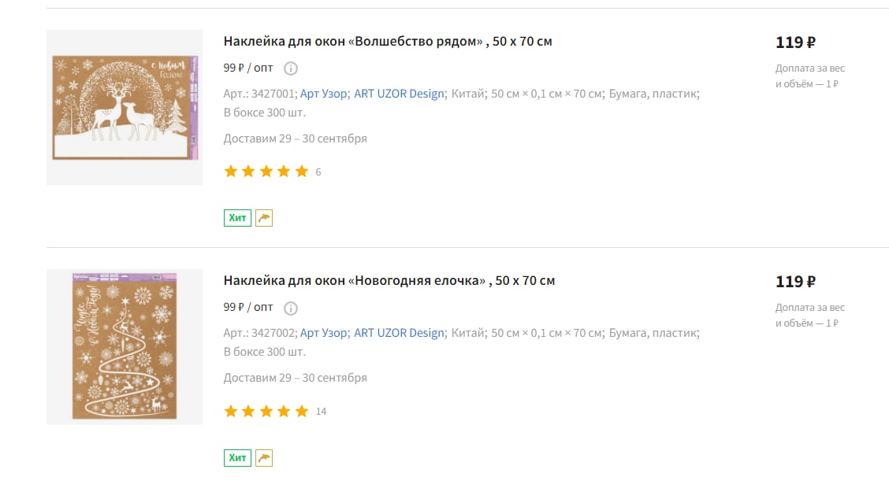Click the Хит badge of «Волшебство рядом»
Image resolution: width=889 pixels, height=484 pixels.
(x=237, y=218)
